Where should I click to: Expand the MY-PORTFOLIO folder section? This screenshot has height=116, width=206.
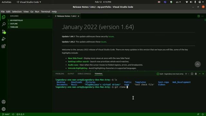point(30,20)
